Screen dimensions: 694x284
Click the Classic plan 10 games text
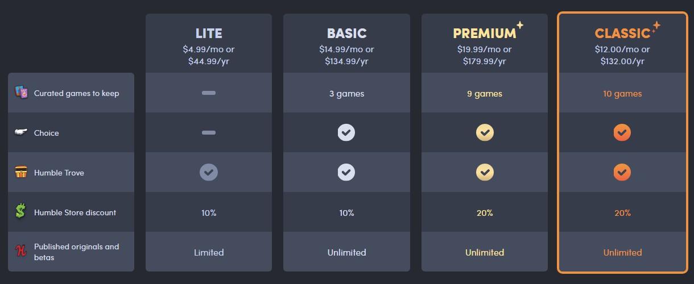622,94
